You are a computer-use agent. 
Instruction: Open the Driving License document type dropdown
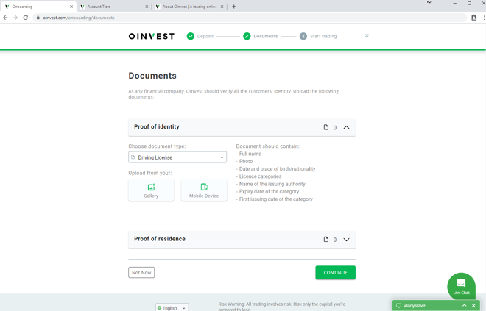pos(177,157)
